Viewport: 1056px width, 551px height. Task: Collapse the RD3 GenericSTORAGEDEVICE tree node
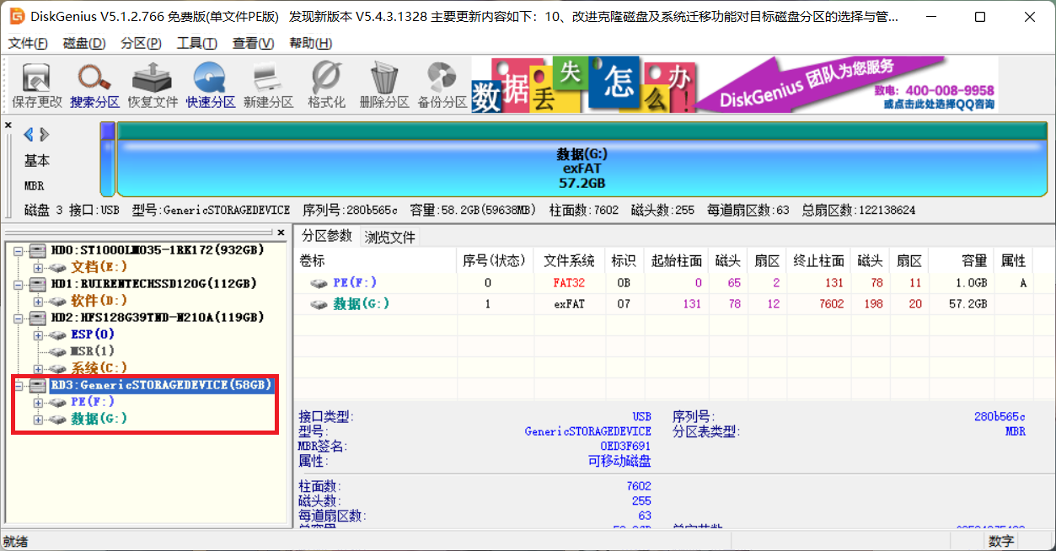18,385
